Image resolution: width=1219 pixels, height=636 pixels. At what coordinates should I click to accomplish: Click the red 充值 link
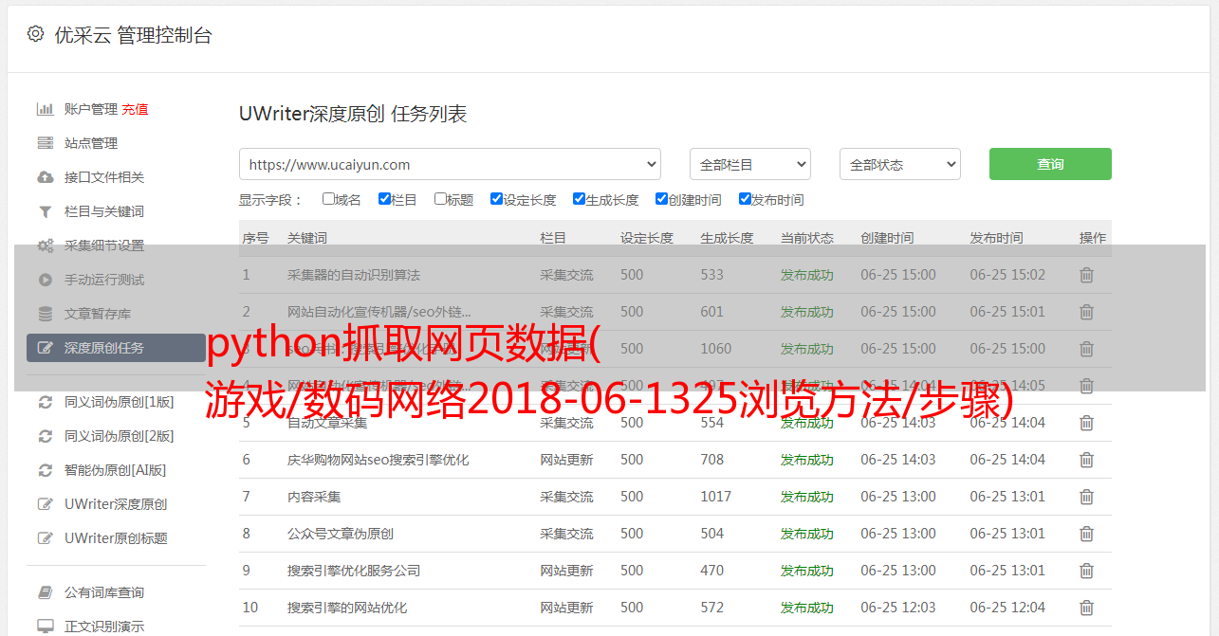(135, 109)
